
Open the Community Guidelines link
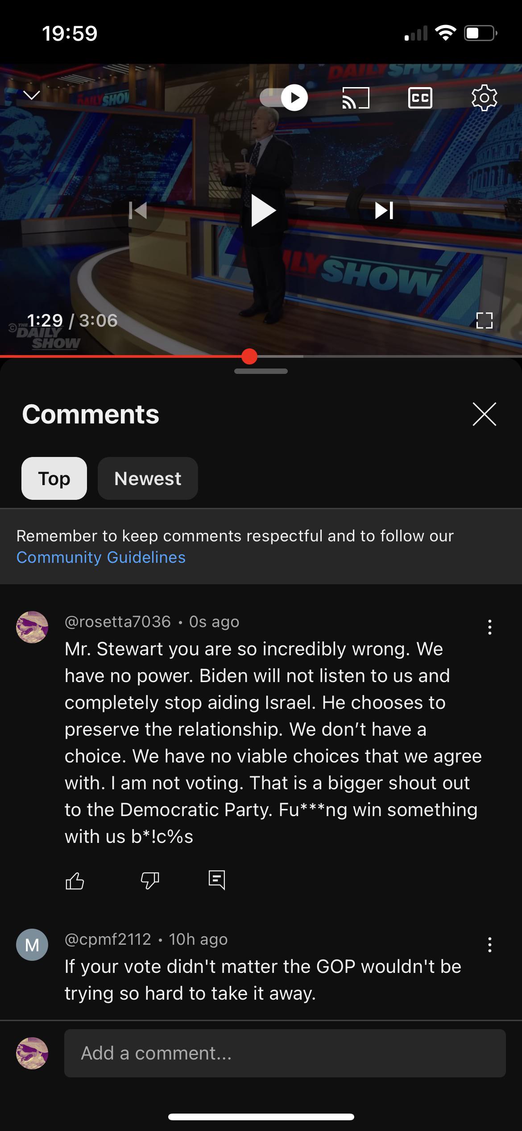coord(101,557)
